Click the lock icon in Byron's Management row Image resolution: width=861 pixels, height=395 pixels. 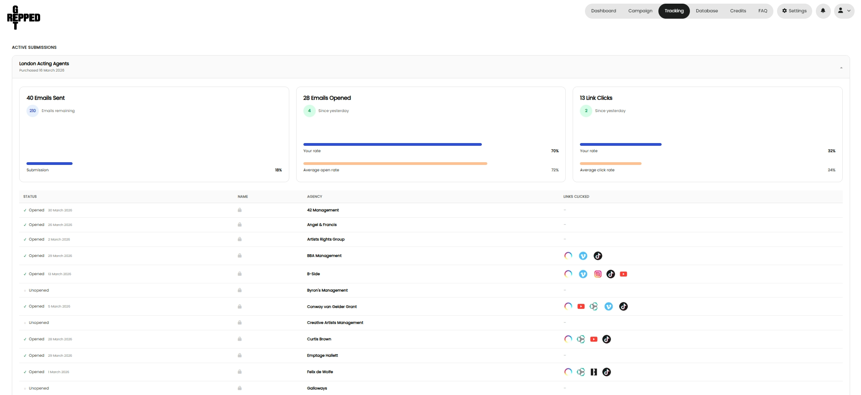click(x=240, y=290)
